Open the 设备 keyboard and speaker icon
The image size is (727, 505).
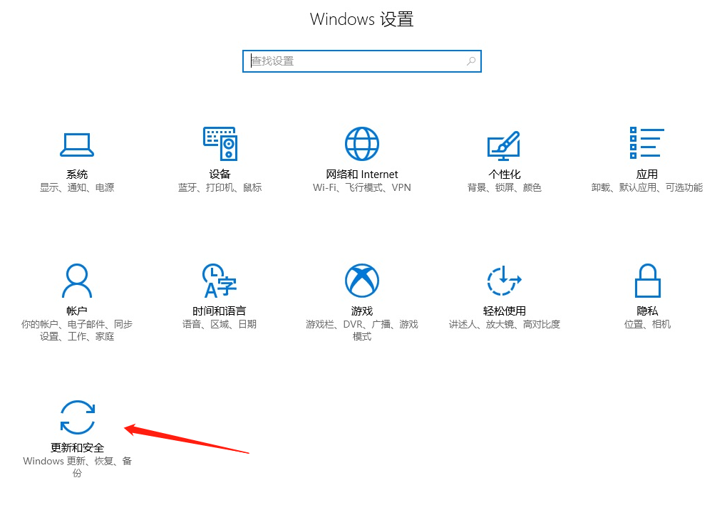pos(220,144)
